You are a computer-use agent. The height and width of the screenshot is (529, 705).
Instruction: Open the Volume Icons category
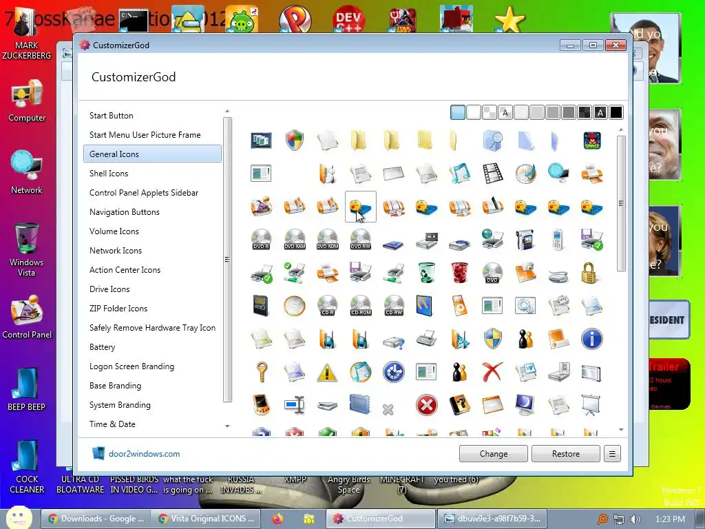(x=114, y=231)
